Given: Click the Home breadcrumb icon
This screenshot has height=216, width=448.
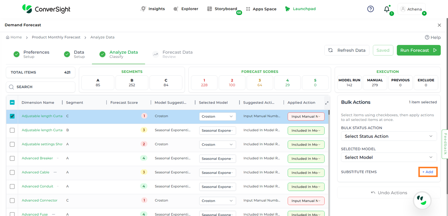Looking at the screenshot, I should 8,37.
